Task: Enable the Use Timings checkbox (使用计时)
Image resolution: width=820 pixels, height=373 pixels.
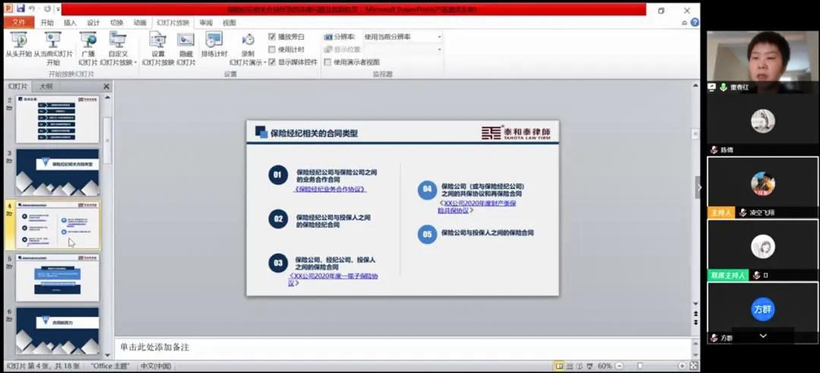Action: point(273,49)
